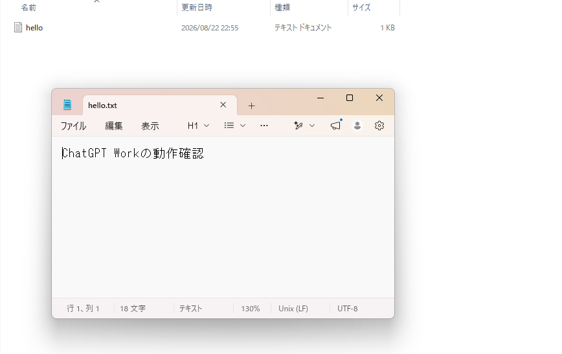
Task: Open the ファイル menu
Action: [73, 126]
